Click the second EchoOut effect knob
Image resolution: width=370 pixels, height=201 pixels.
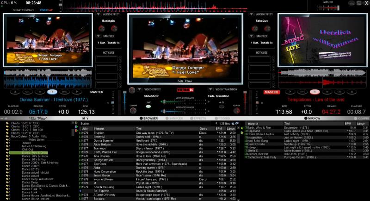[x=267, y=29]
